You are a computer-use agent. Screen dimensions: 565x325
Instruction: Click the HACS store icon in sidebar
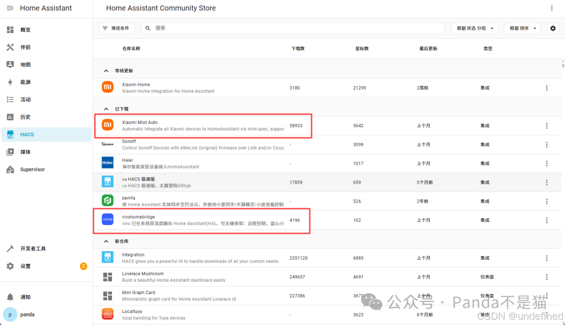pyautogui.click(x=10, y=135)
